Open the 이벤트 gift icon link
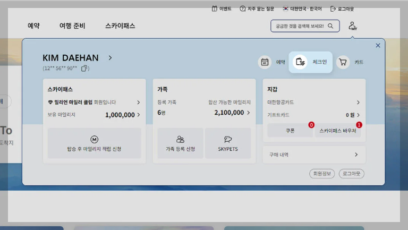408x230 pixels. 214,8
